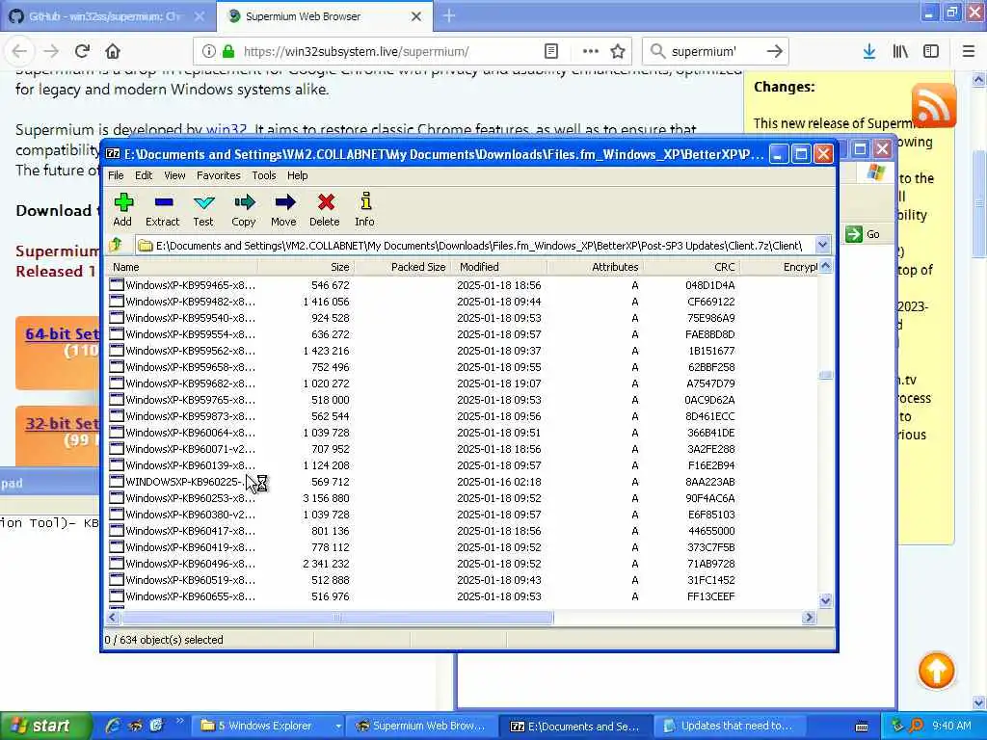The image size is (987, 740).
Task: Open the Help menu in 7-Zip
Action: (297, 175)
